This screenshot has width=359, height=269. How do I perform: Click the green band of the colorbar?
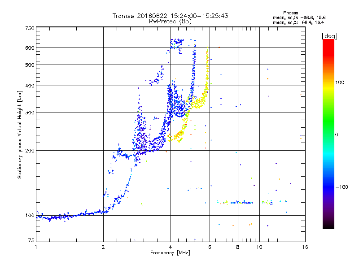coord(328,121)
